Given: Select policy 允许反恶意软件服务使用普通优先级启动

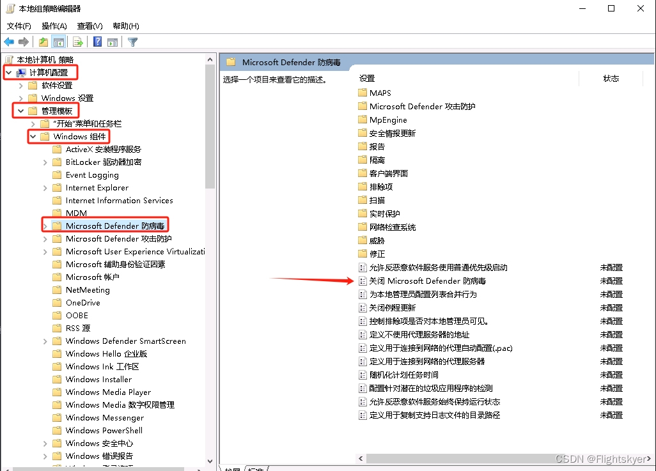Looking at the screenshot, I should pyautogui.click(x=438, y=268).
